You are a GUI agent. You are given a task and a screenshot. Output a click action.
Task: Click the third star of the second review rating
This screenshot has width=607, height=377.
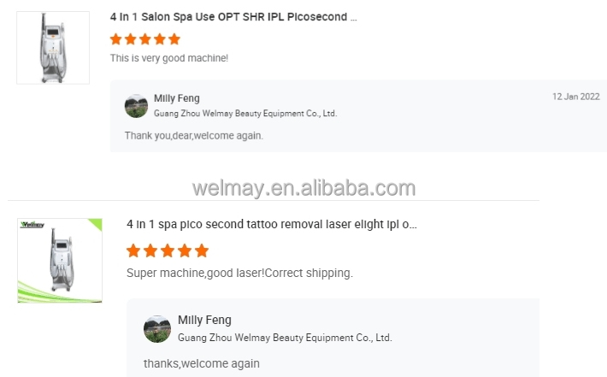168,250
